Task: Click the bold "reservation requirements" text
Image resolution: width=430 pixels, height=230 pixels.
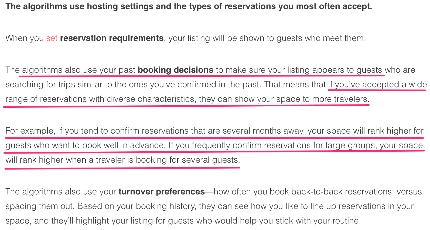Action: click(x=112, y=38)
